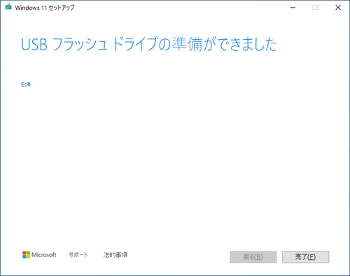Click the blue square of the Microsoft logo
Screen dimensions: 350x276
tap(24, 256)
